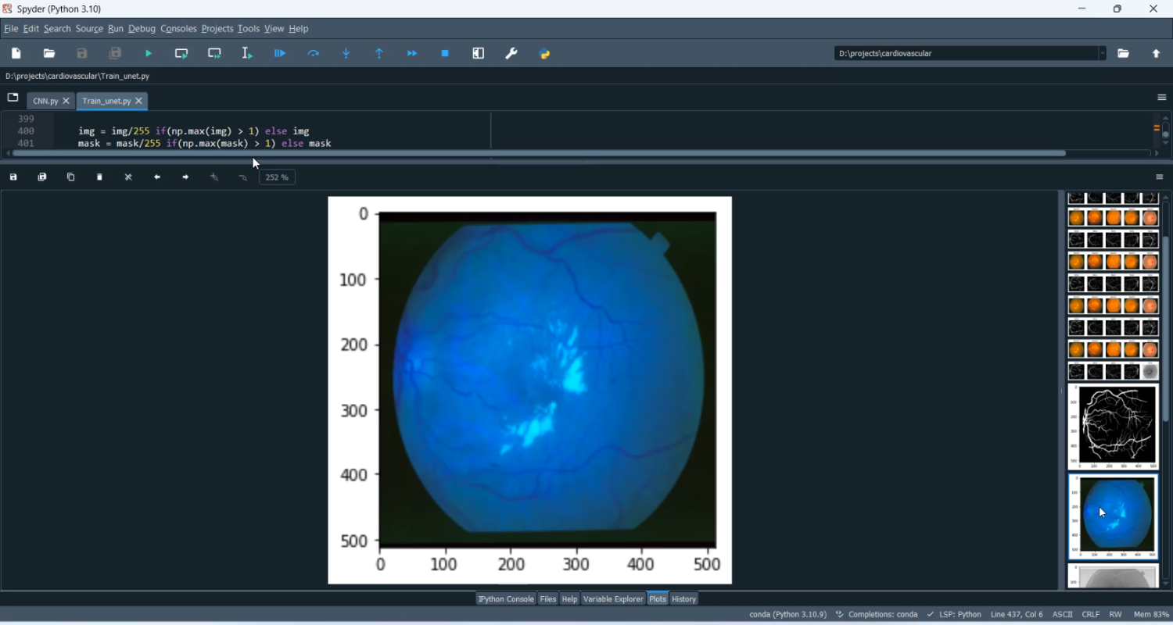
Task: Open editor pane options menu
Action: tap(1162, 98)
